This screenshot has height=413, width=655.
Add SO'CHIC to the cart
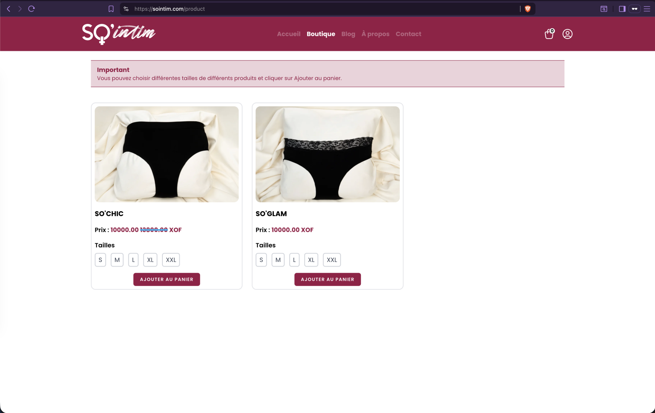[167, 280]
